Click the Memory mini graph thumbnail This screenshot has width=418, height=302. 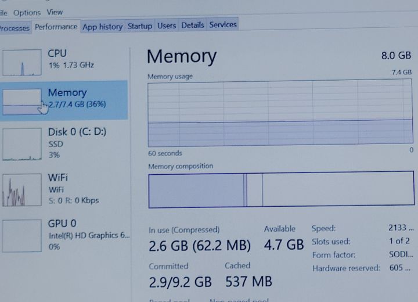22,102
